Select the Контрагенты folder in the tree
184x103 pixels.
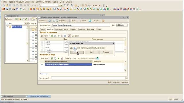pyautogui.click(x=17, y=27)
